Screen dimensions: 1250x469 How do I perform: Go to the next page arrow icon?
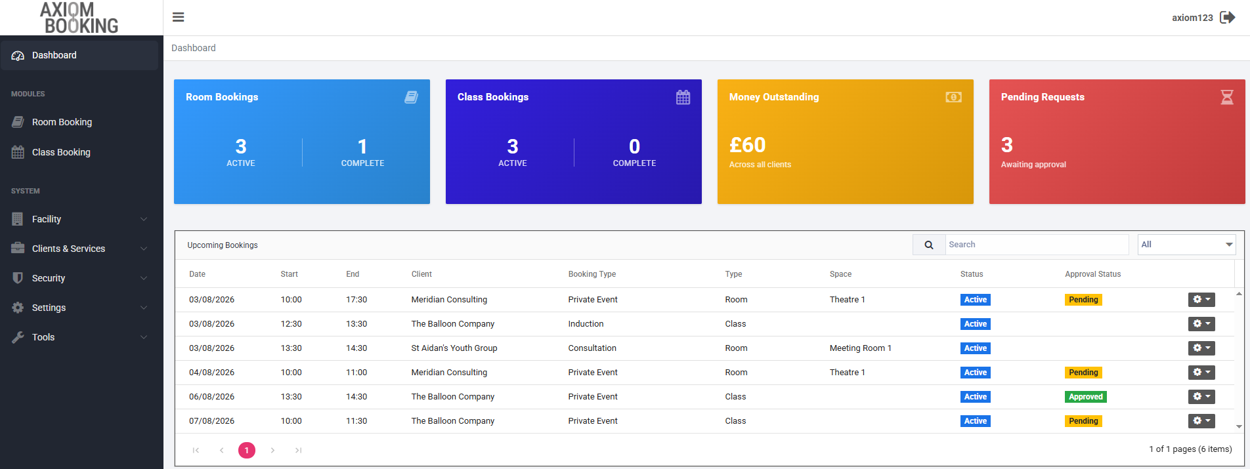pyautogui.click(x=272, y=450)
